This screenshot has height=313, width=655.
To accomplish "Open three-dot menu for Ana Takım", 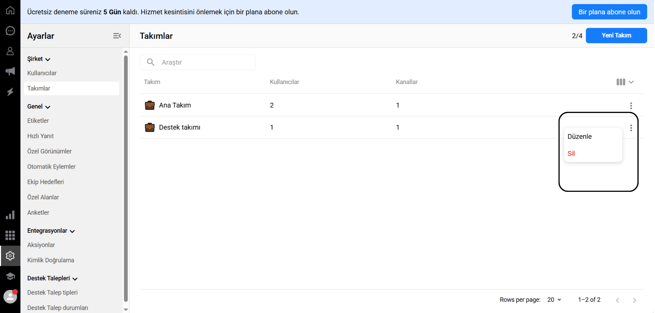I will pos(631,106).
